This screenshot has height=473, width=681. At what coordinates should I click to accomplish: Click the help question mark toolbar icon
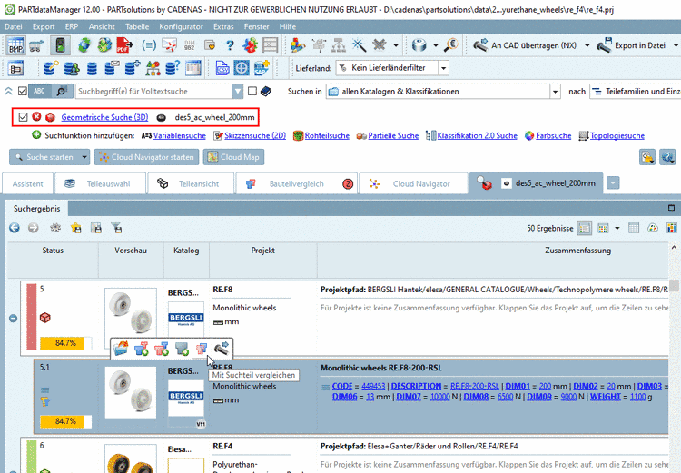point(230,44)
